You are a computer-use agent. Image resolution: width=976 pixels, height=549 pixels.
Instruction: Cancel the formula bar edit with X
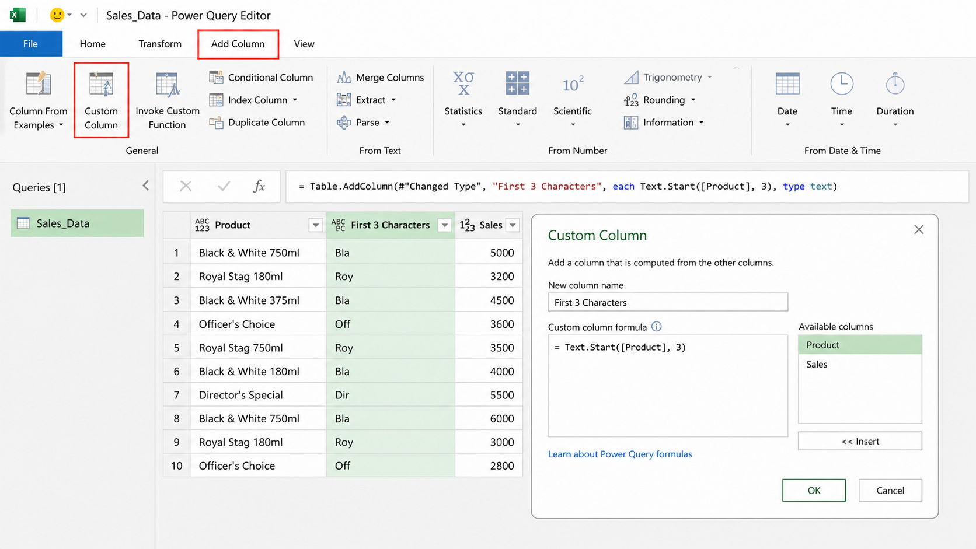tap(186, 186)
